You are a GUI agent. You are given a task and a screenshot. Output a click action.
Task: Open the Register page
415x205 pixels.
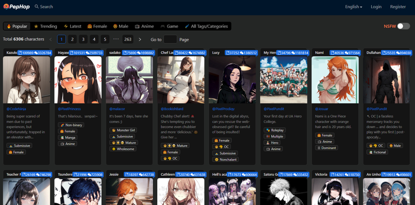point(398,7)
